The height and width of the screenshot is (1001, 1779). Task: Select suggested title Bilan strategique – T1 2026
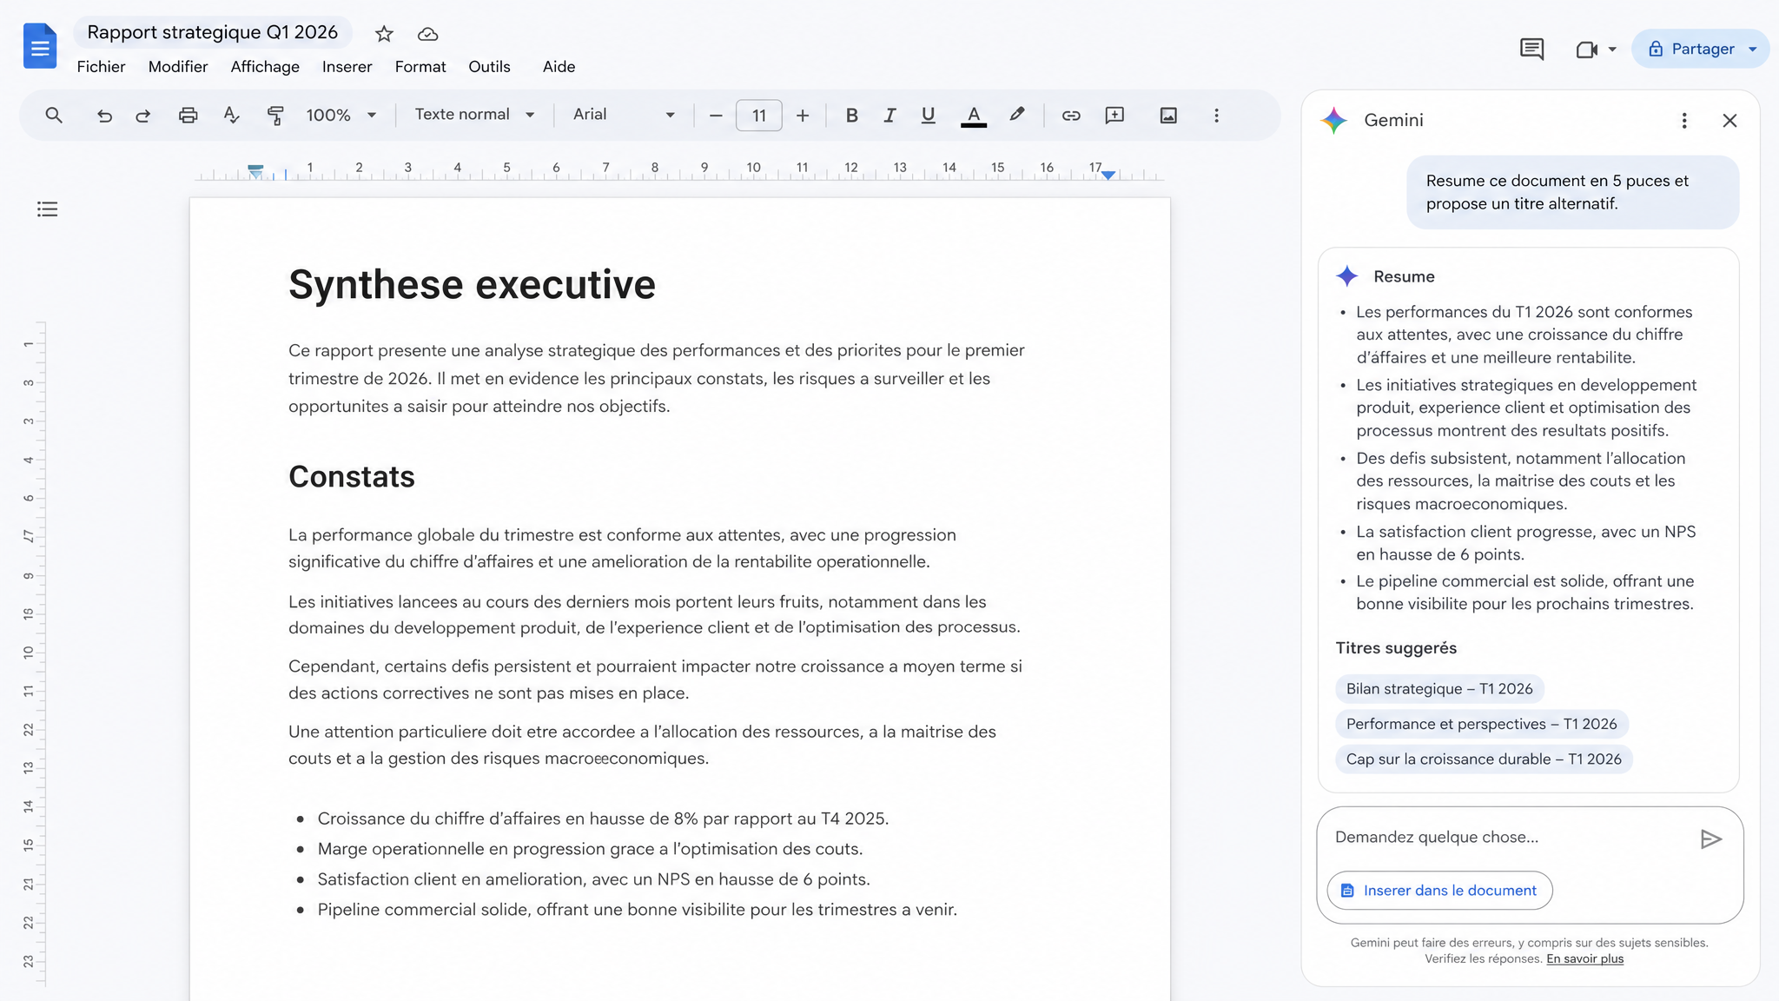(x=1439, y=689)
